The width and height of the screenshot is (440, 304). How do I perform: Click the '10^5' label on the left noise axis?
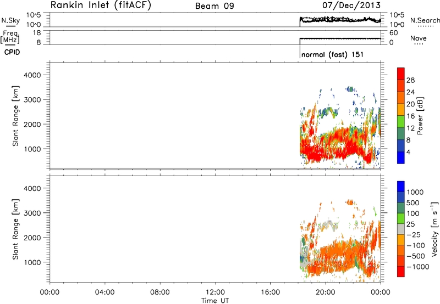point(34,15)
